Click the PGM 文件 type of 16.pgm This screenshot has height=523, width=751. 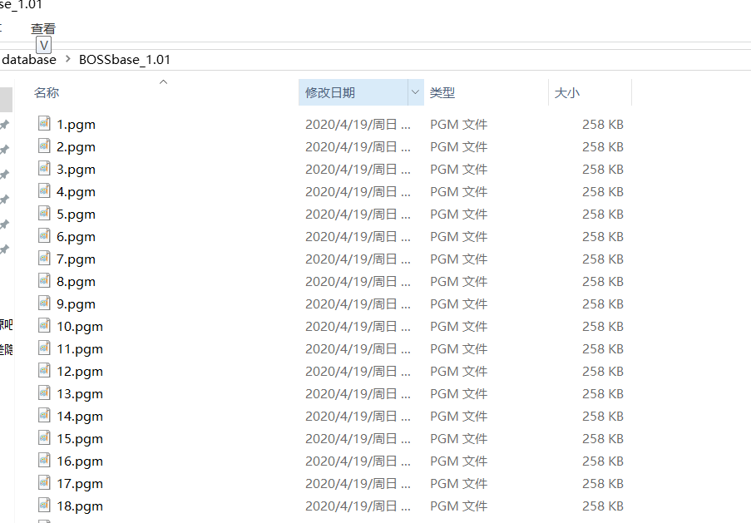[x=458, y=461]
